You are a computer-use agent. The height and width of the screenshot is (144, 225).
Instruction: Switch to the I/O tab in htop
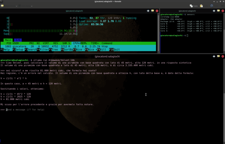[18, 40]
